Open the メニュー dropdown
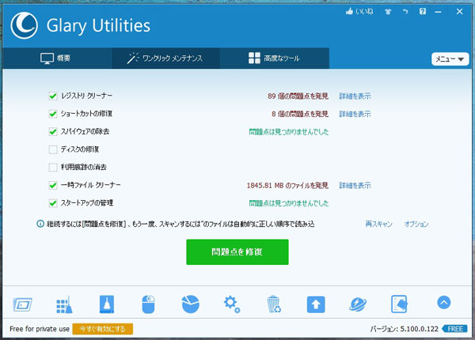 [x=450, y=59]
